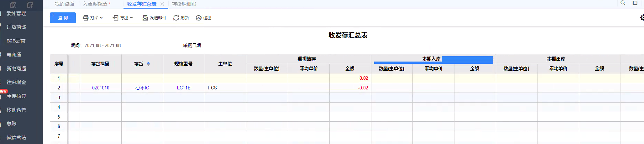Select row number 3
The height and width of the screenshot is (144, 644).
[x=59, y=97]
